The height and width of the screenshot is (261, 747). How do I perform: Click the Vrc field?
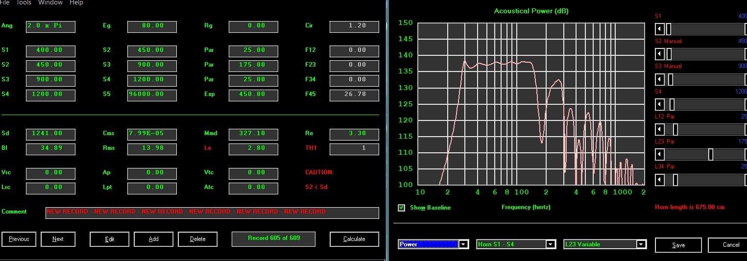click(x=50, y=173)
